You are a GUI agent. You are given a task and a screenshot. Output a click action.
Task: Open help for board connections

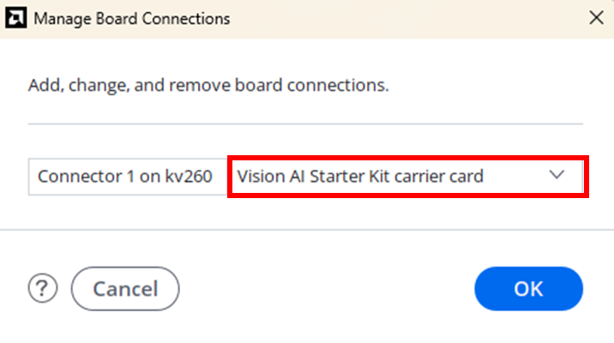[43, 288]
